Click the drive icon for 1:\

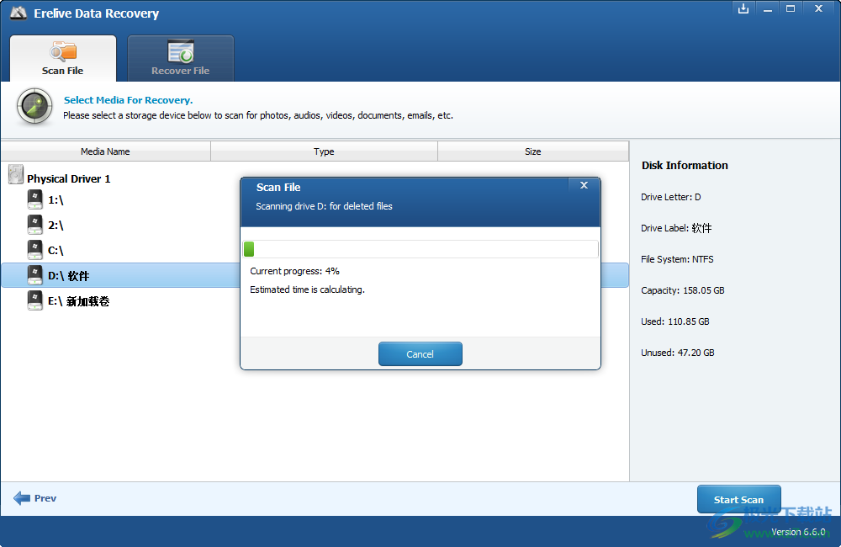point(34,199)
